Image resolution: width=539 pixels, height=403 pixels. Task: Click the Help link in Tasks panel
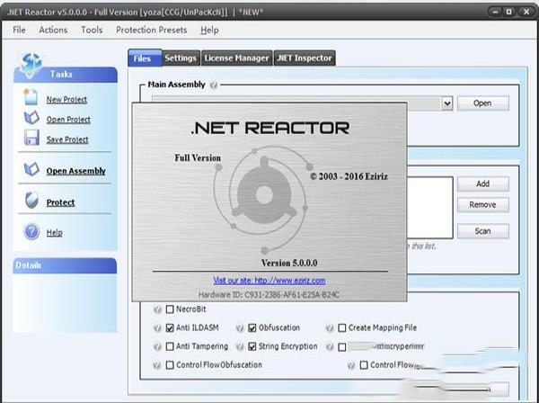(x=54, y=232)
